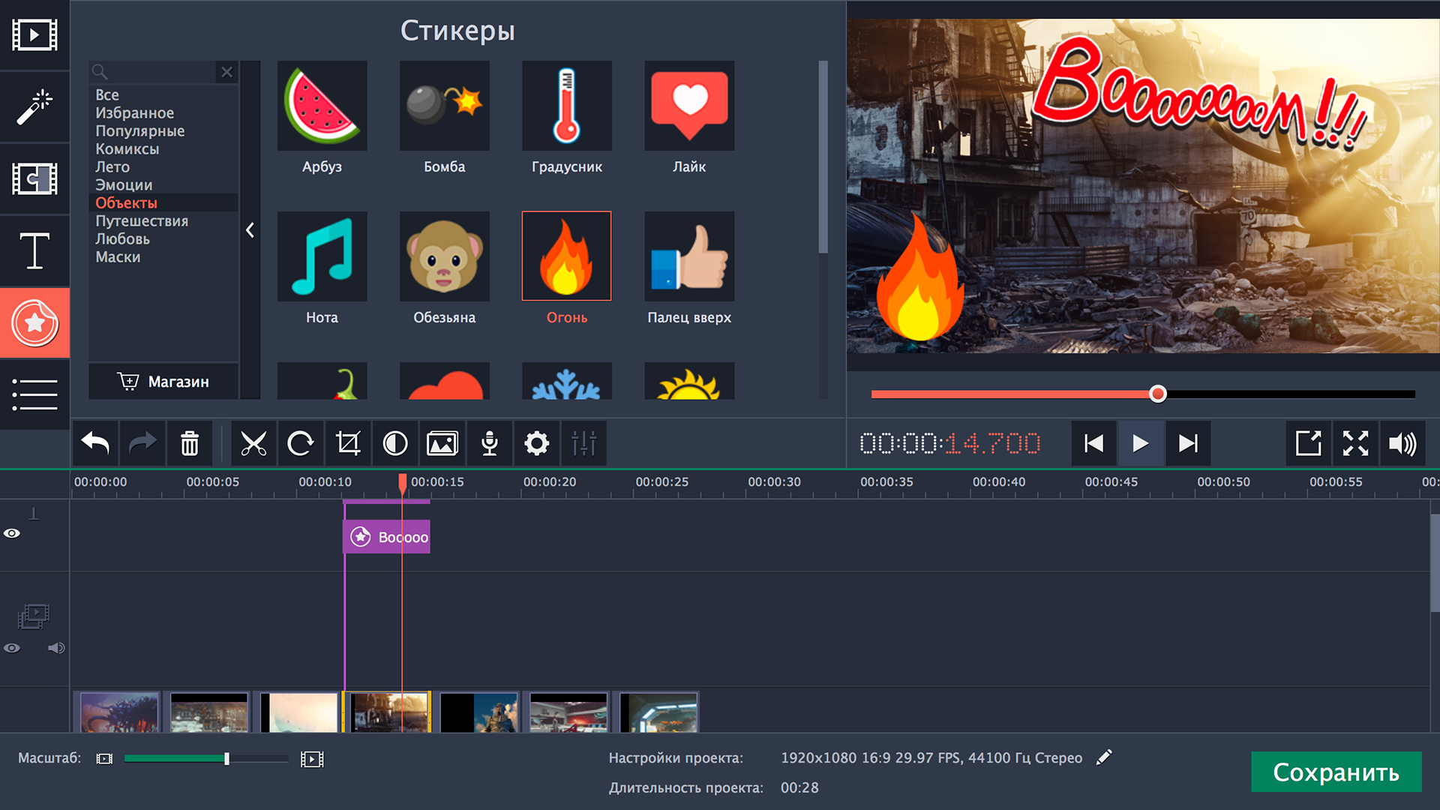Toggle title track visibility eye

[12, 533]
